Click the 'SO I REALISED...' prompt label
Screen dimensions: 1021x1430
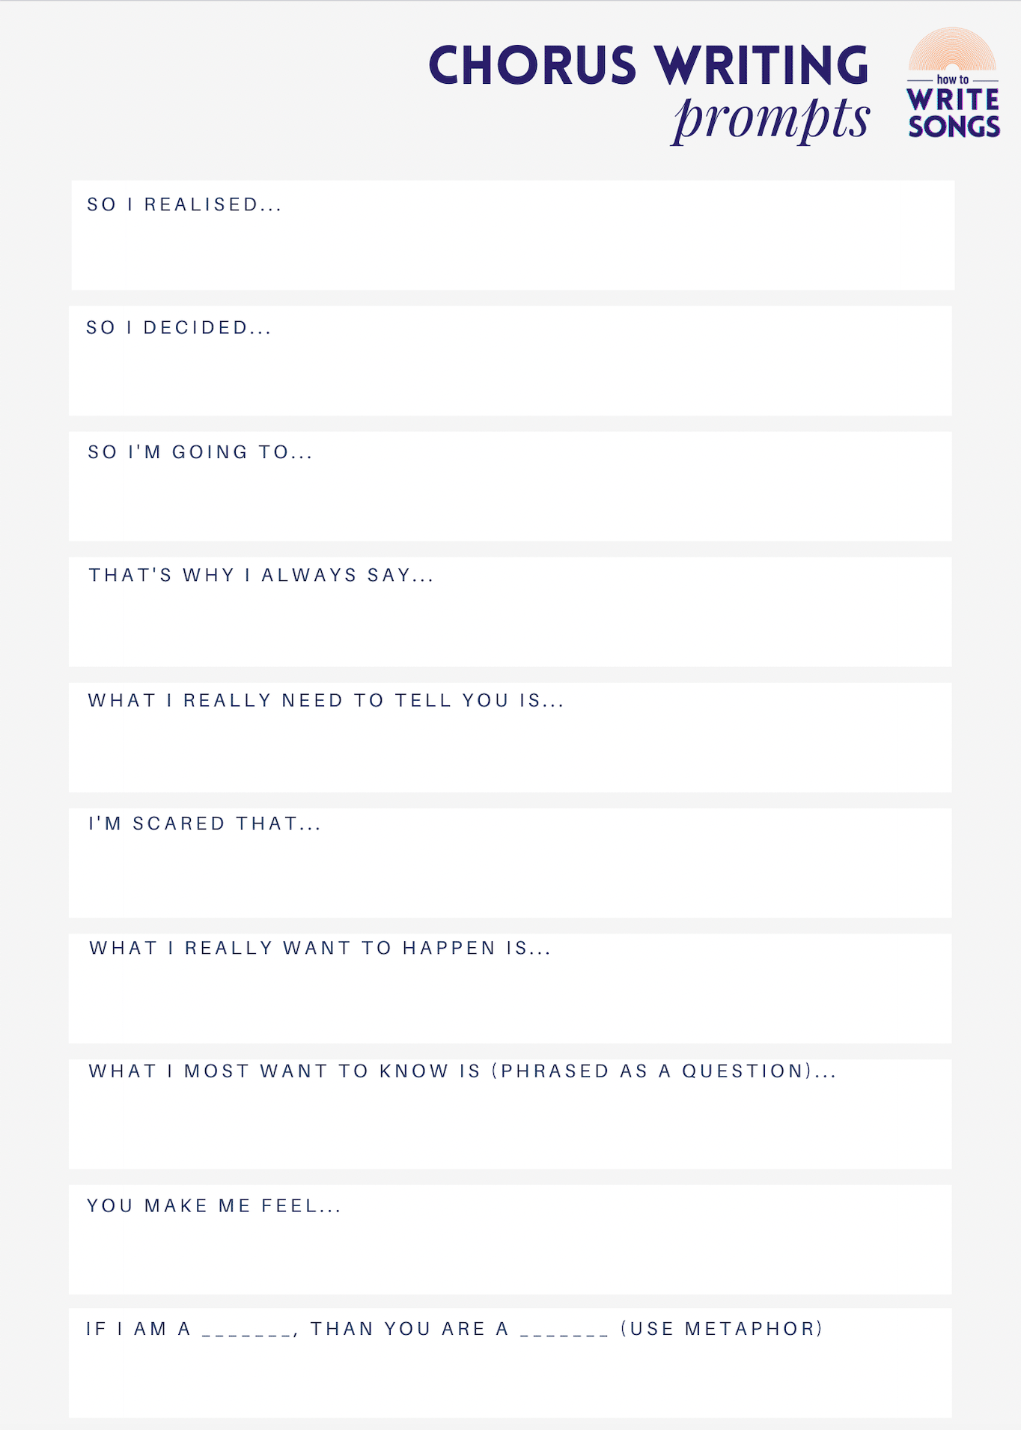(184, 204)
